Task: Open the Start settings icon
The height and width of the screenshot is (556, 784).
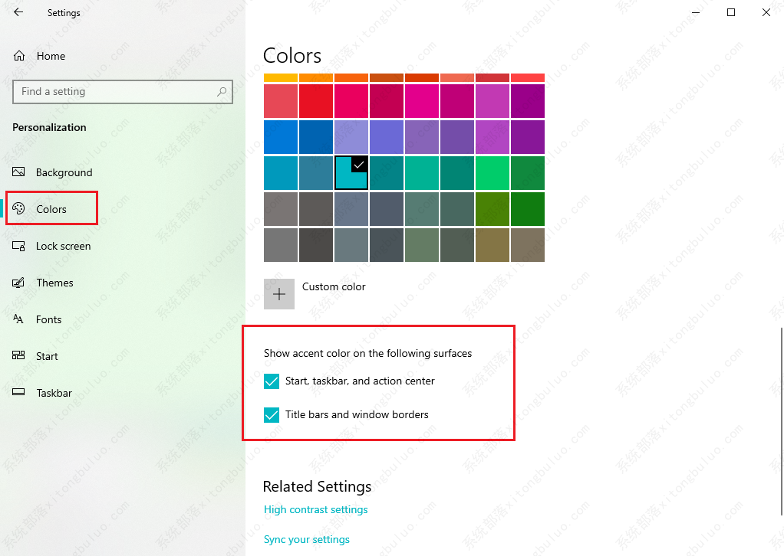Action: [20, 356]
